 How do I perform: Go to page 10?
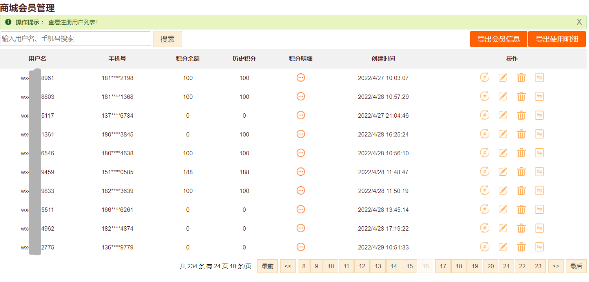pos(331,266)
